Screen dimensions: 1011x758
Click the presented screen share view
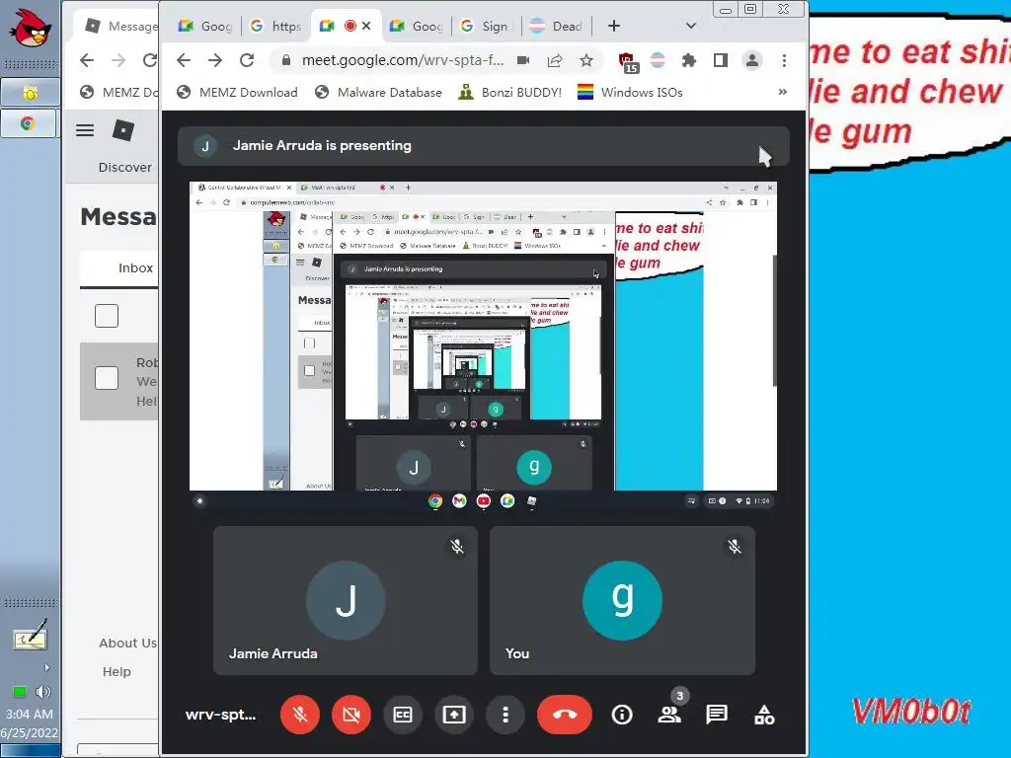tap(483, 346)
